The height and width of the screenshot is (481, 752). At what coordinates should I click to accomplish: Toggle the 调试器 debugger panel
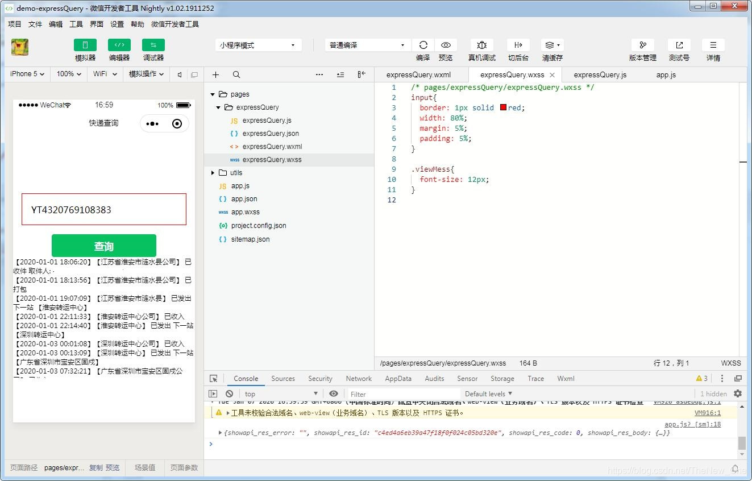pyautogui.click(x=153, y=45)
